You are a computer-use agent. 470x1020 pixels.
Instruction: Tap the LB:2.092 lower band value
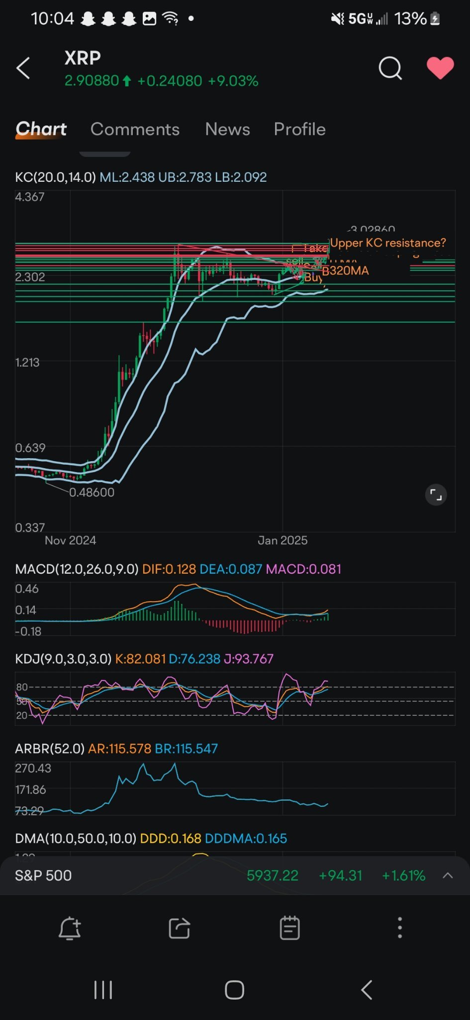click(241, 177)
